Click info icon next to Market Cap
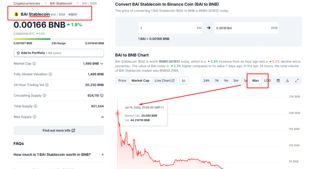 click(34, 64)
